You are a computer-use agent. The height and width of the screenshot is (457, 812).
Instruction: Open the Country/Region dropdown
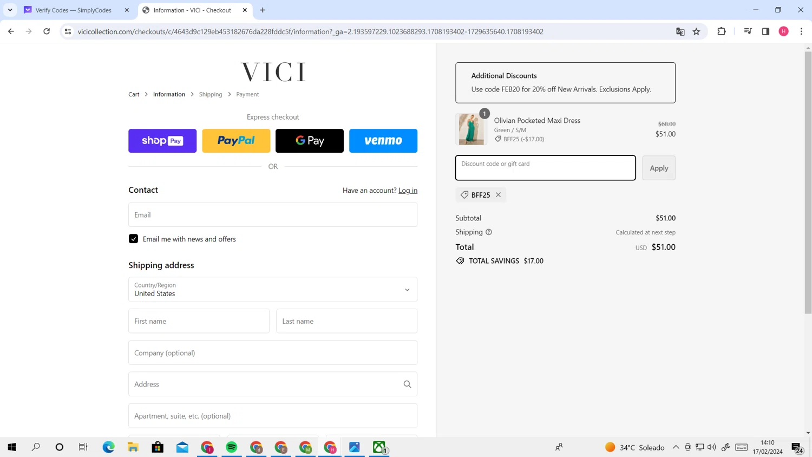tap(273, 290)
